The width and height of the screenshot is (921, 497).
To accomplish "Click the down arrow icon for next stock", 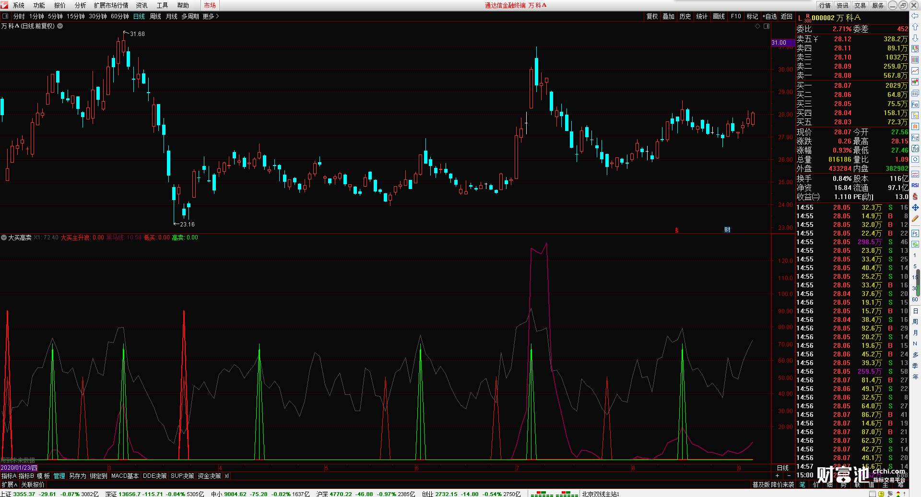I will pos(915,38).
